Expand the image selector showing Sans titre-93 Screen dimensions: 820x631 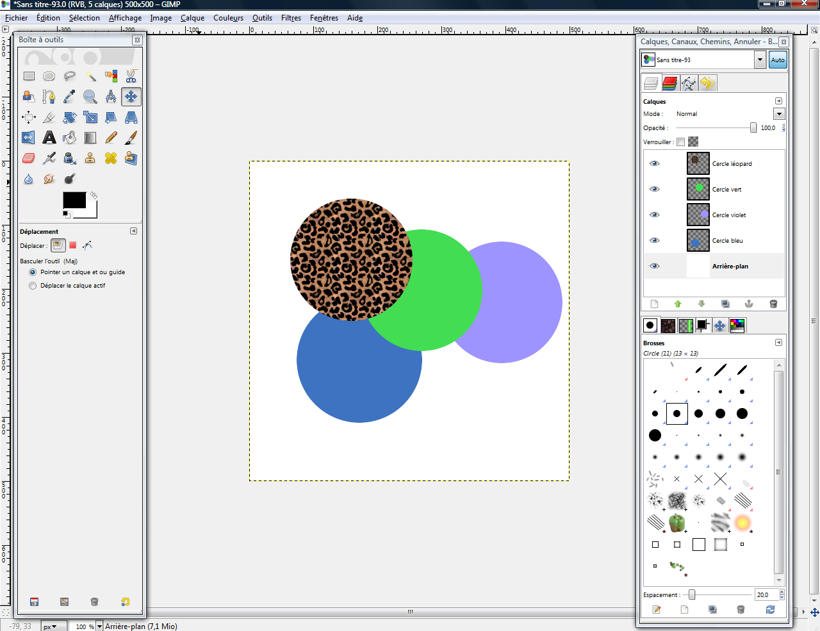[760, 60]
